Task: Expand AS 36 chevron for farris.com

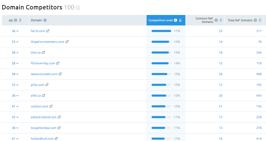Action: (x=18, y=31)
